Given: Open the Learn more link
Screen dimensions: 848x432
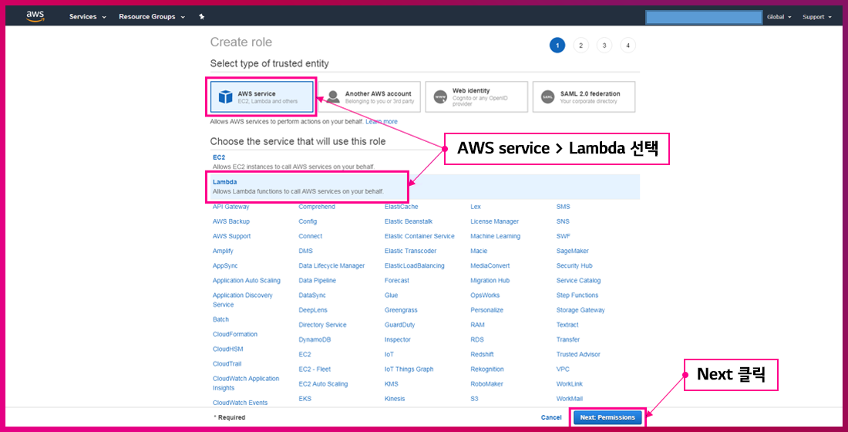Looking at the screenshot, I should pos(382,122).
